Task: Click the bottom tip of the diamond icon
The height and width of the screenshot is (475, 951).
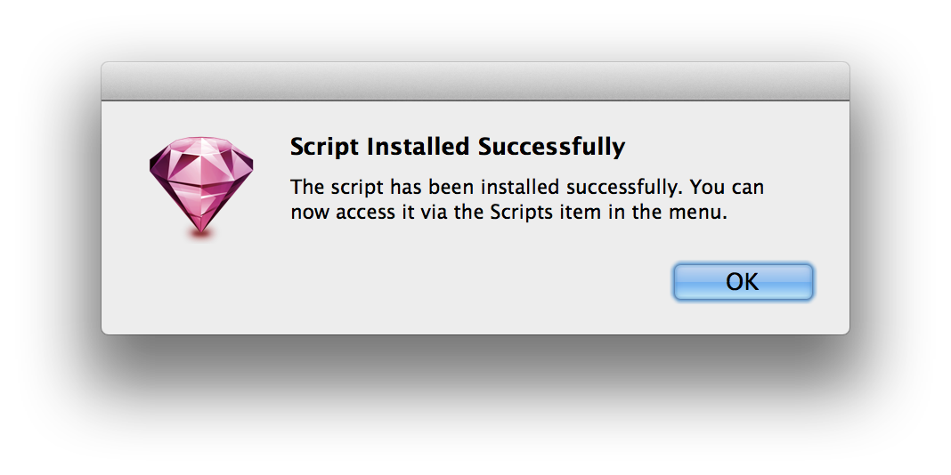Action: point(200,225)
